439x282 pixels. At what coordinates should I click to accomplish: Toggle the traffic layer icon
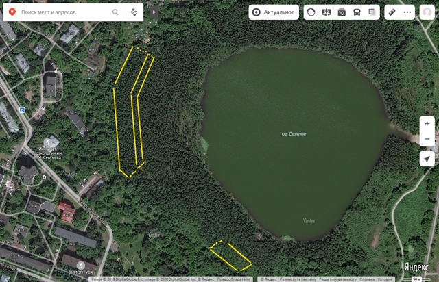click(x=311, y=12)
